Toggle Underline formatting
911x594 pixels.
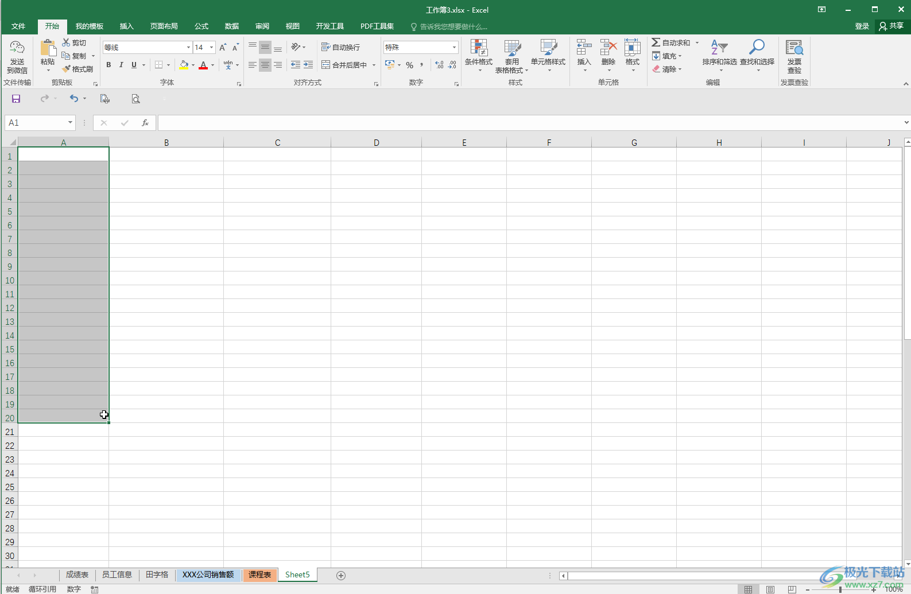pyautogui.click(x=134, y=65)
